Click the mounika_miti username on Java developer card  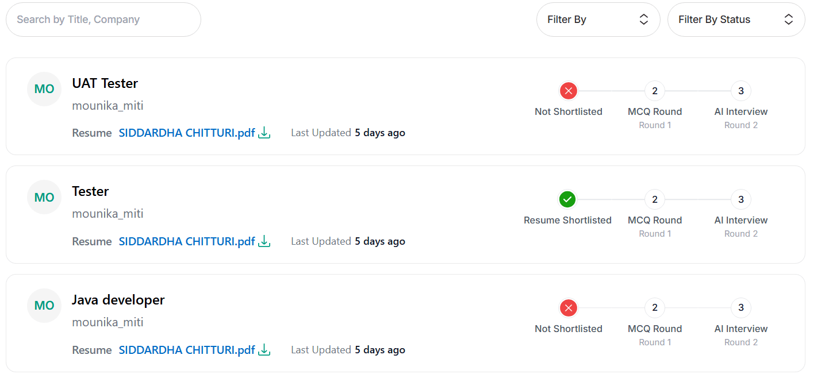[x=108, y=322]
